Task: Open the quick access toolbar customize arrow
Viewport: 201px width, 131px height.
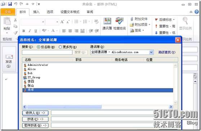Action: click(x=39, y=4)
